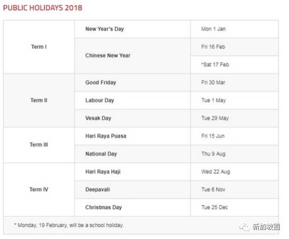This screenshot has width=289, height=239.
Task: Click the 19 February school holiday footnote
Action: [69, 225]
